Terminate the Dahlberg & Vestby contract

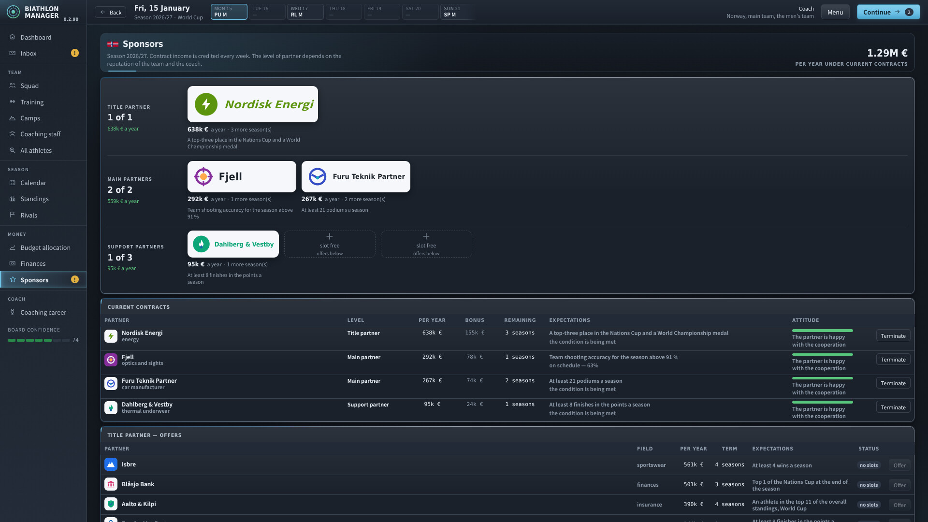[893, 407]
